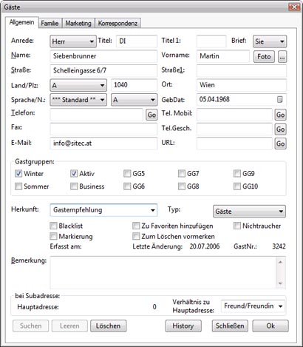Confirm with the Ok button
This screenshot has height=347, width=303.
point(270,326)
